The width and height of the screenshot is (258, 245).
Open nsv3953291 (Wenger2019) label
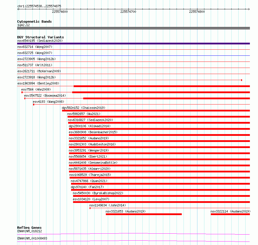pyautogui.click(x=89, y=150)
